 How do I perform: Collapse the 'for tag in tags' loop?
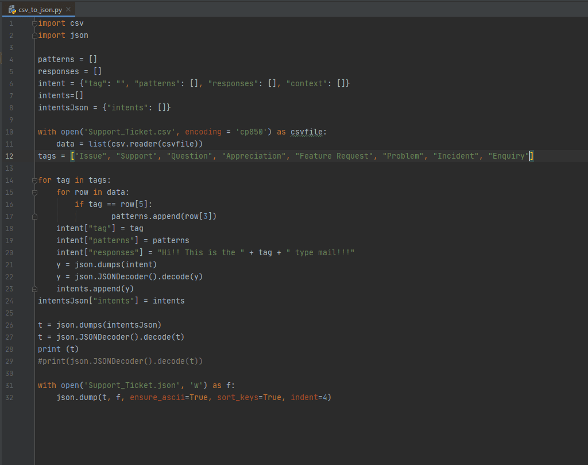click(x=35, y=180)
